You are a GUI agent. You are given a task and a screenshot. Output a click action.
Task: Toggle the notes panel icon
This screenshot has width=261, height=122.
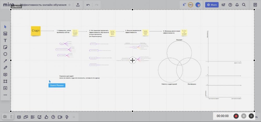pos(255,5)
